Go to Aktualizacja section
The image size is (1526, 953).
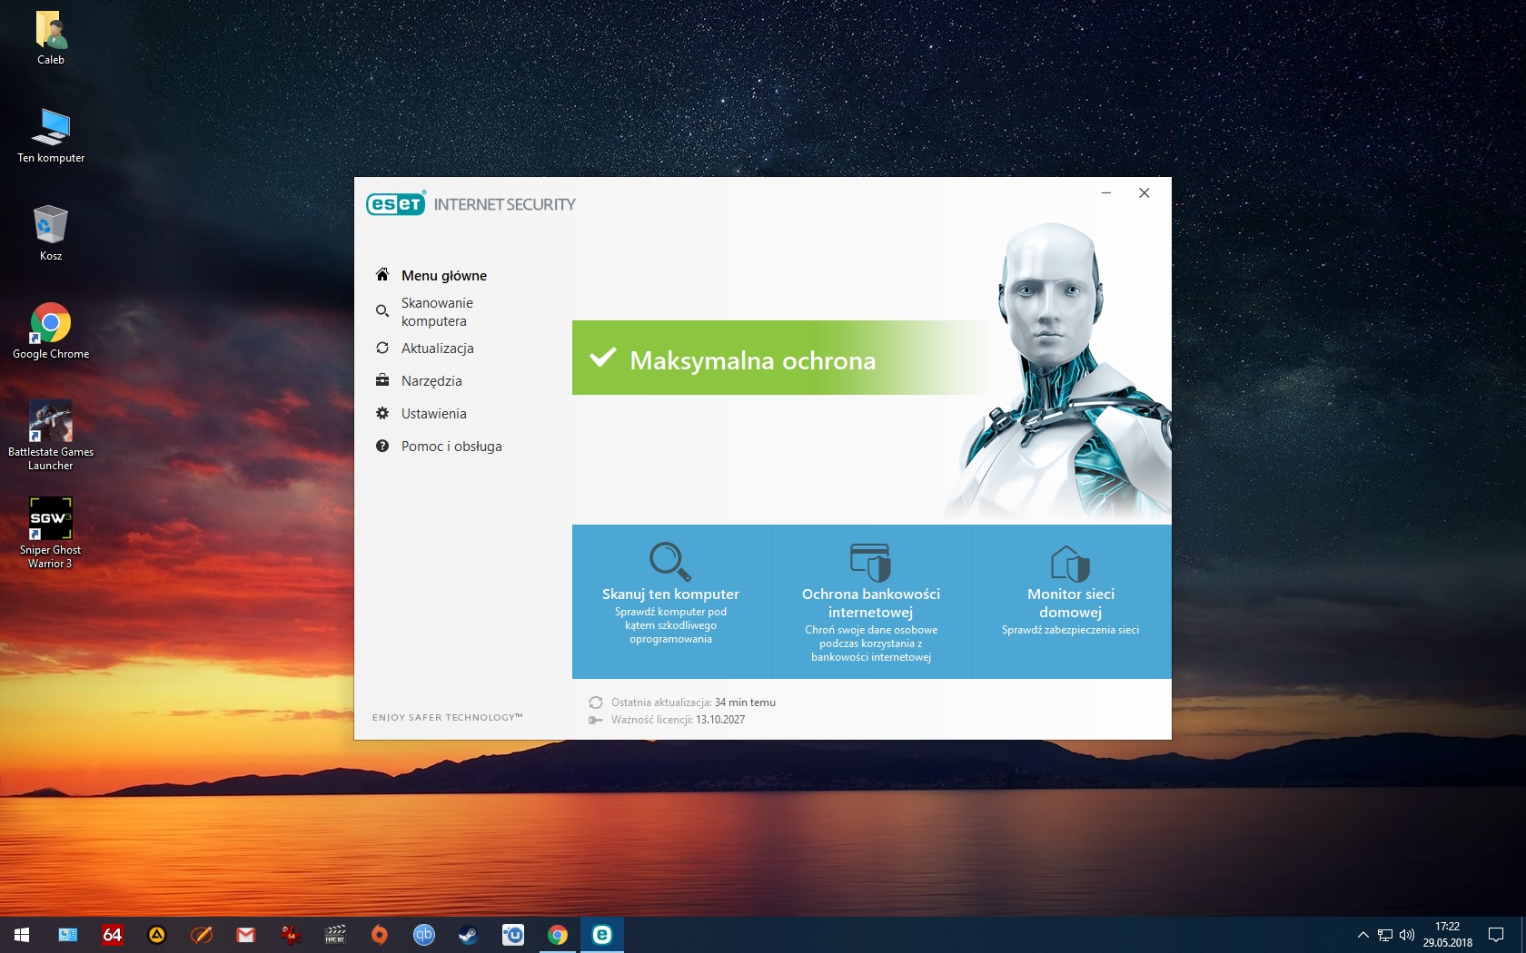coord(438,348)
